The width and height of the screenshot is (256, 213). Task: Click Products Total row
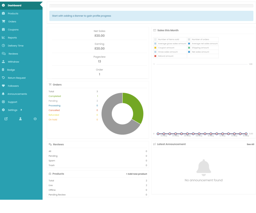click(x=98, y=181)
